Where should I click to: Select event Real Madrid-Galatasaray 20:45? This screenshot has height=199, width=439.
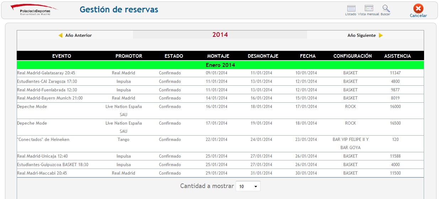(46, 73)
